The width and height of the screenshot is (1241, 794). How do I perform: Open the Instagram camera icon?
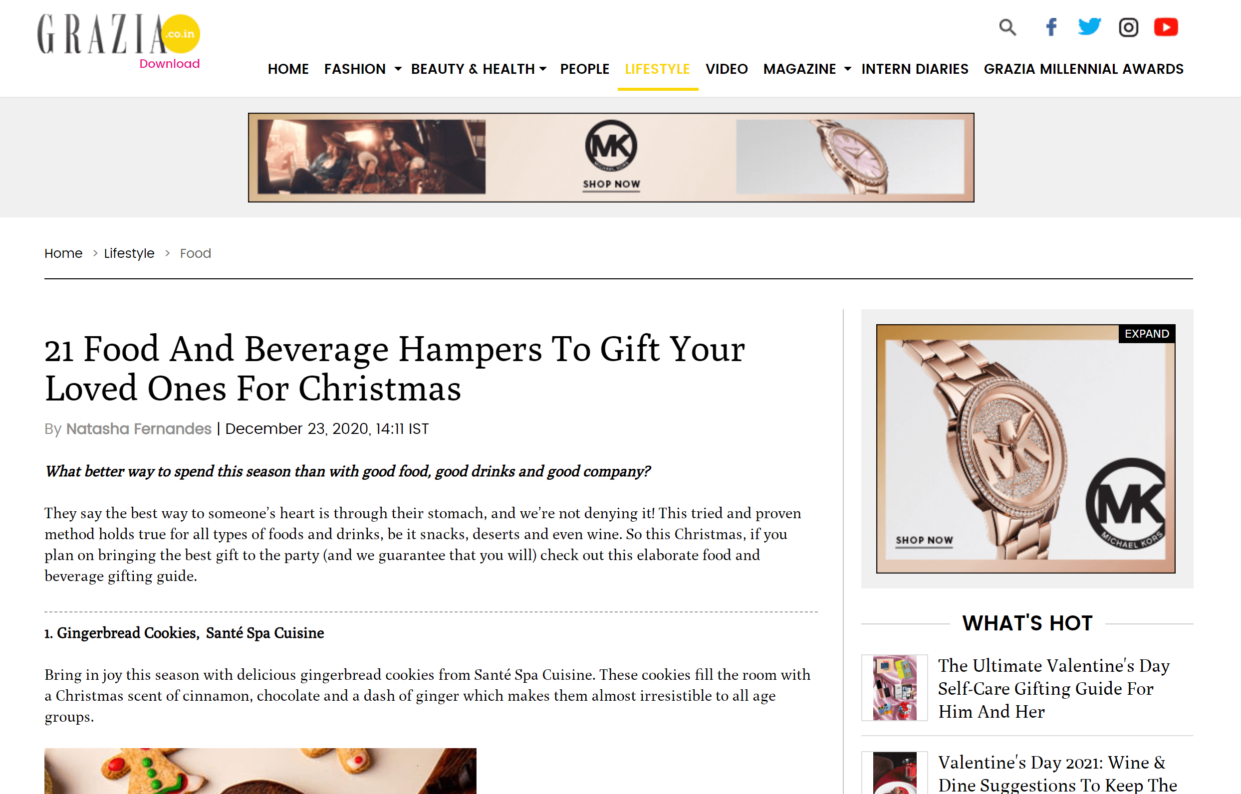pos(1128,27)
